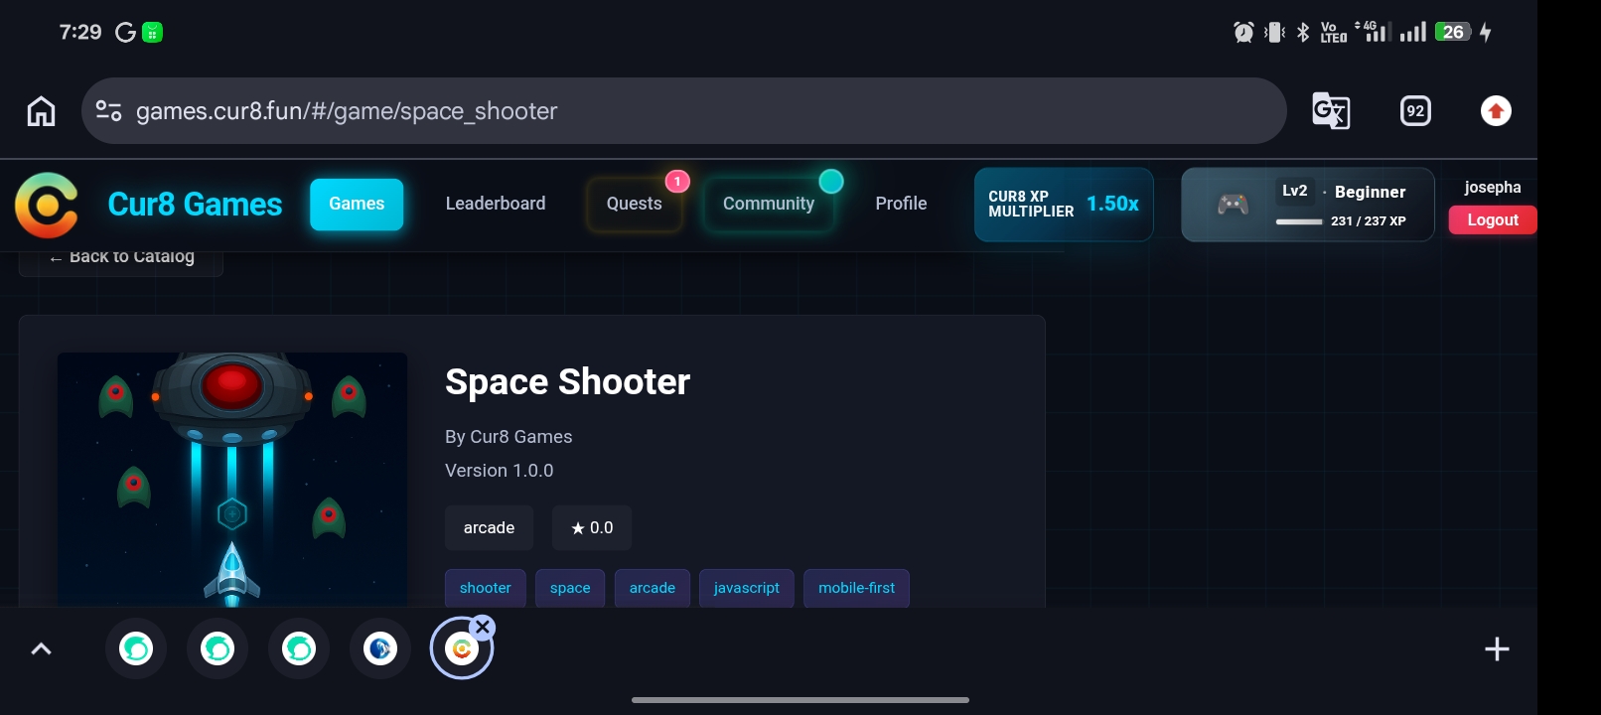This screenshot has width=1601, height=715.
Task: Select the space tag
Action: 570,588
